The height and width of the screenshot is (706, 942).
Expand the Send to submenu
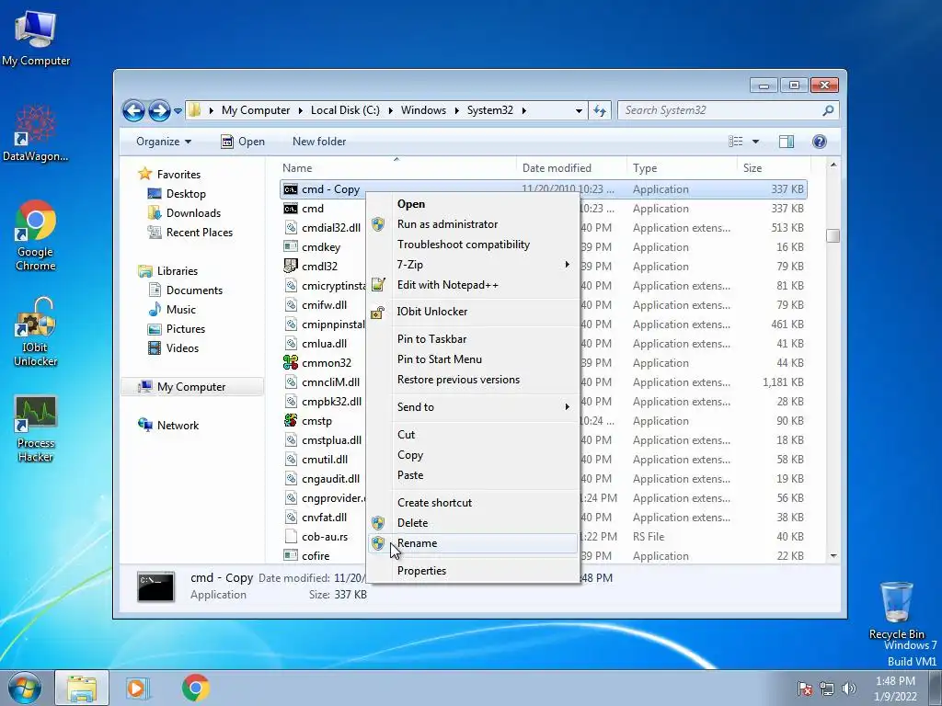pos(472,407)
